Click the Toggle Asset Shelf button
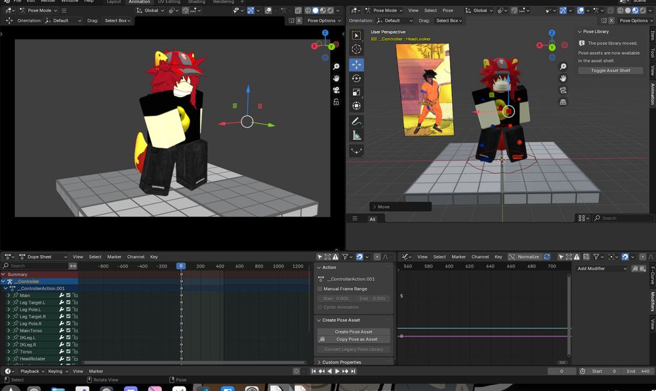Image resolution: width=656 pixels, height=391 pixels. [610, 71]
